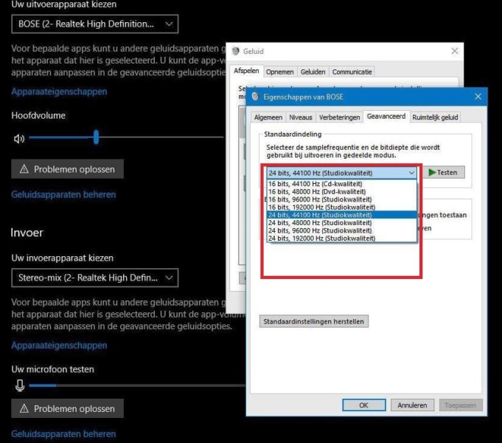Click the green play Testen button

coord(442,172)
